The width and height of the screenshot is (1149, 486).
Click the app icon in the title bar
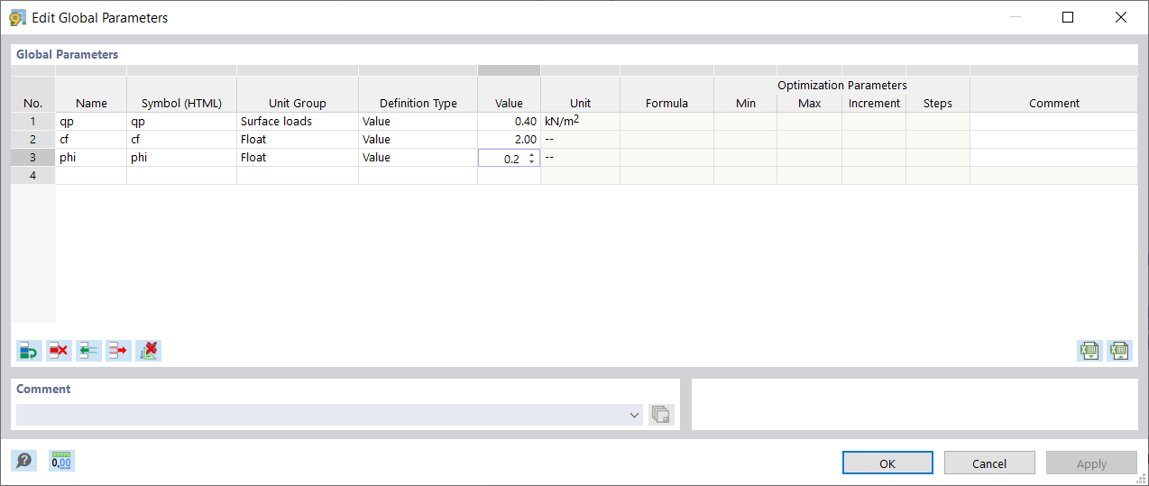17,17
